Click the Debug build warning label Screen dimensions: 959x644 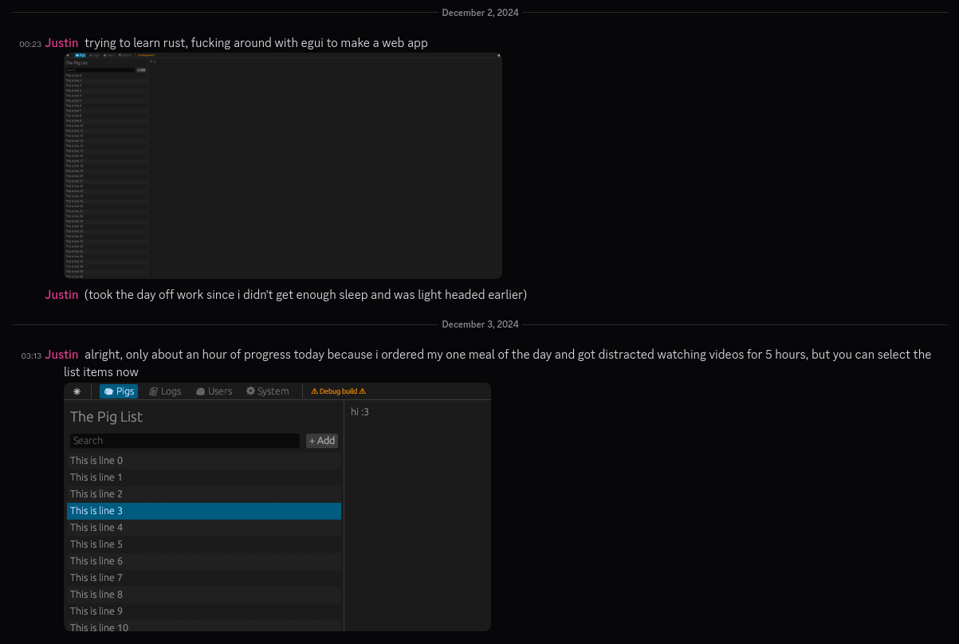[x=338, y=391]
